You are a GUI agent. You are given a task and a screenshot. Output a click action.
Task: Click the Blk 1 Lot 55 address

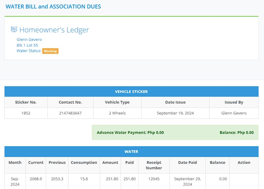(27, 45)
